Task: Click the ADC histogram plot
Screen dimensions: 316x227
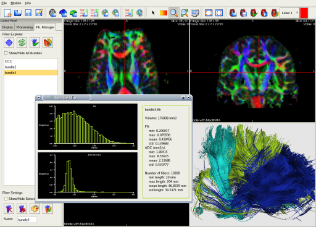Action: 88,175
